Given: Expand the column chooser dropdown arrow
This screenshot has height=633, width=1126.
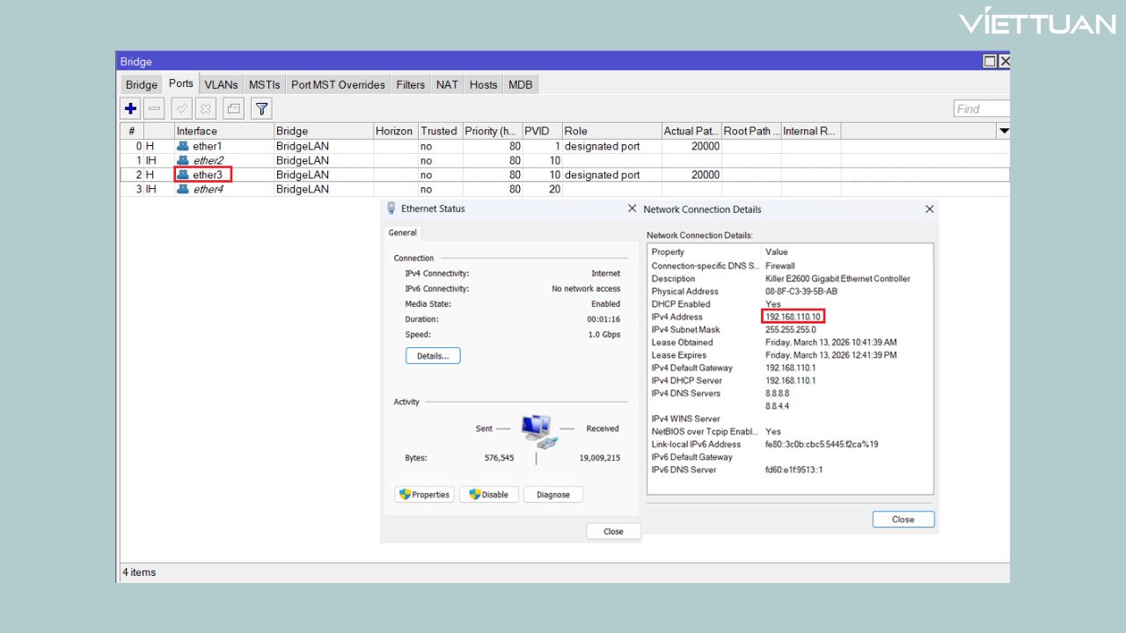Looking at the screenshot, I should tap(1004, 131).
